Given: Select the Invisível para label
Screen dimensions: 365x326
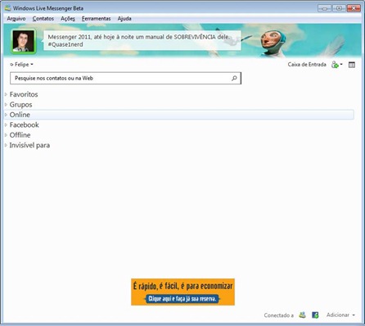Looking at the screenshot, I should click(29, 145).
